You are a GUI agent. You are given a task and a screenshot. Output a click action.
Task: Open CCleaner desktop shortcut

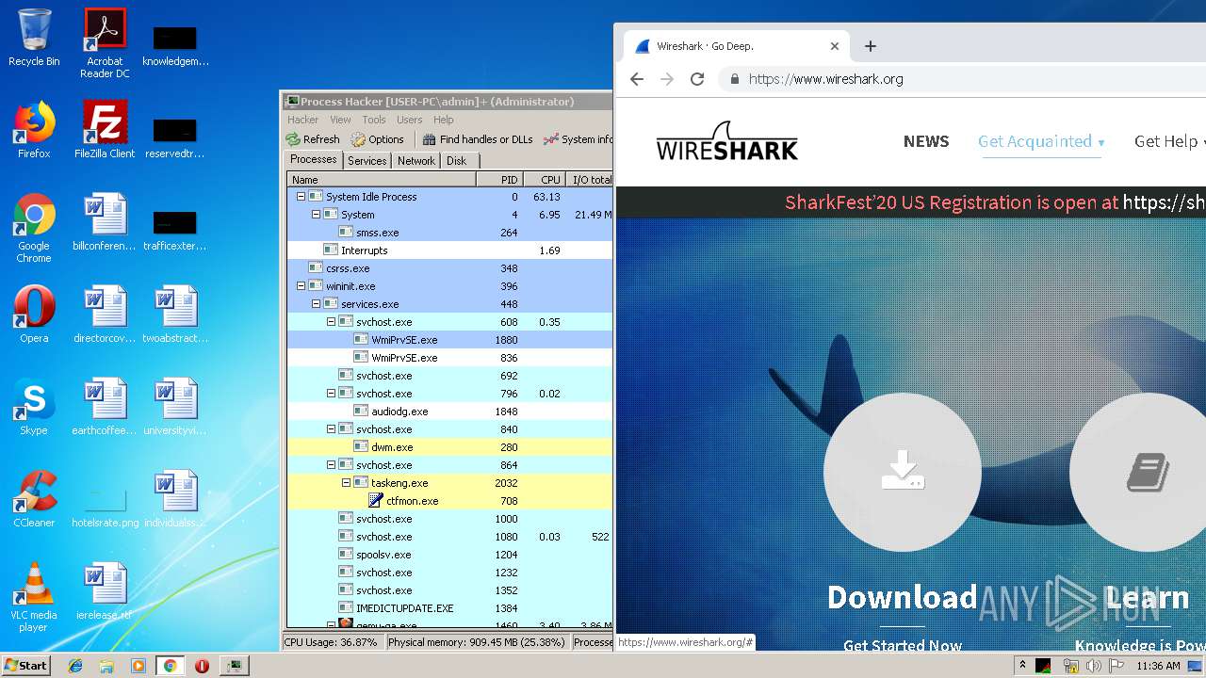coord(34,499)
